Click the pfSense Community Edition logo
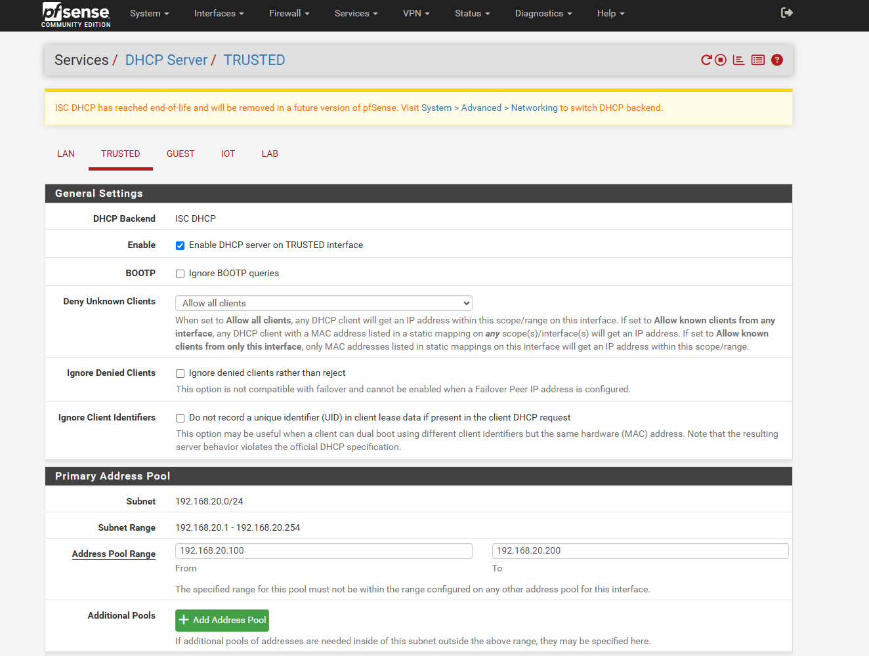This screenshot has width=869, height=656. 76,14
